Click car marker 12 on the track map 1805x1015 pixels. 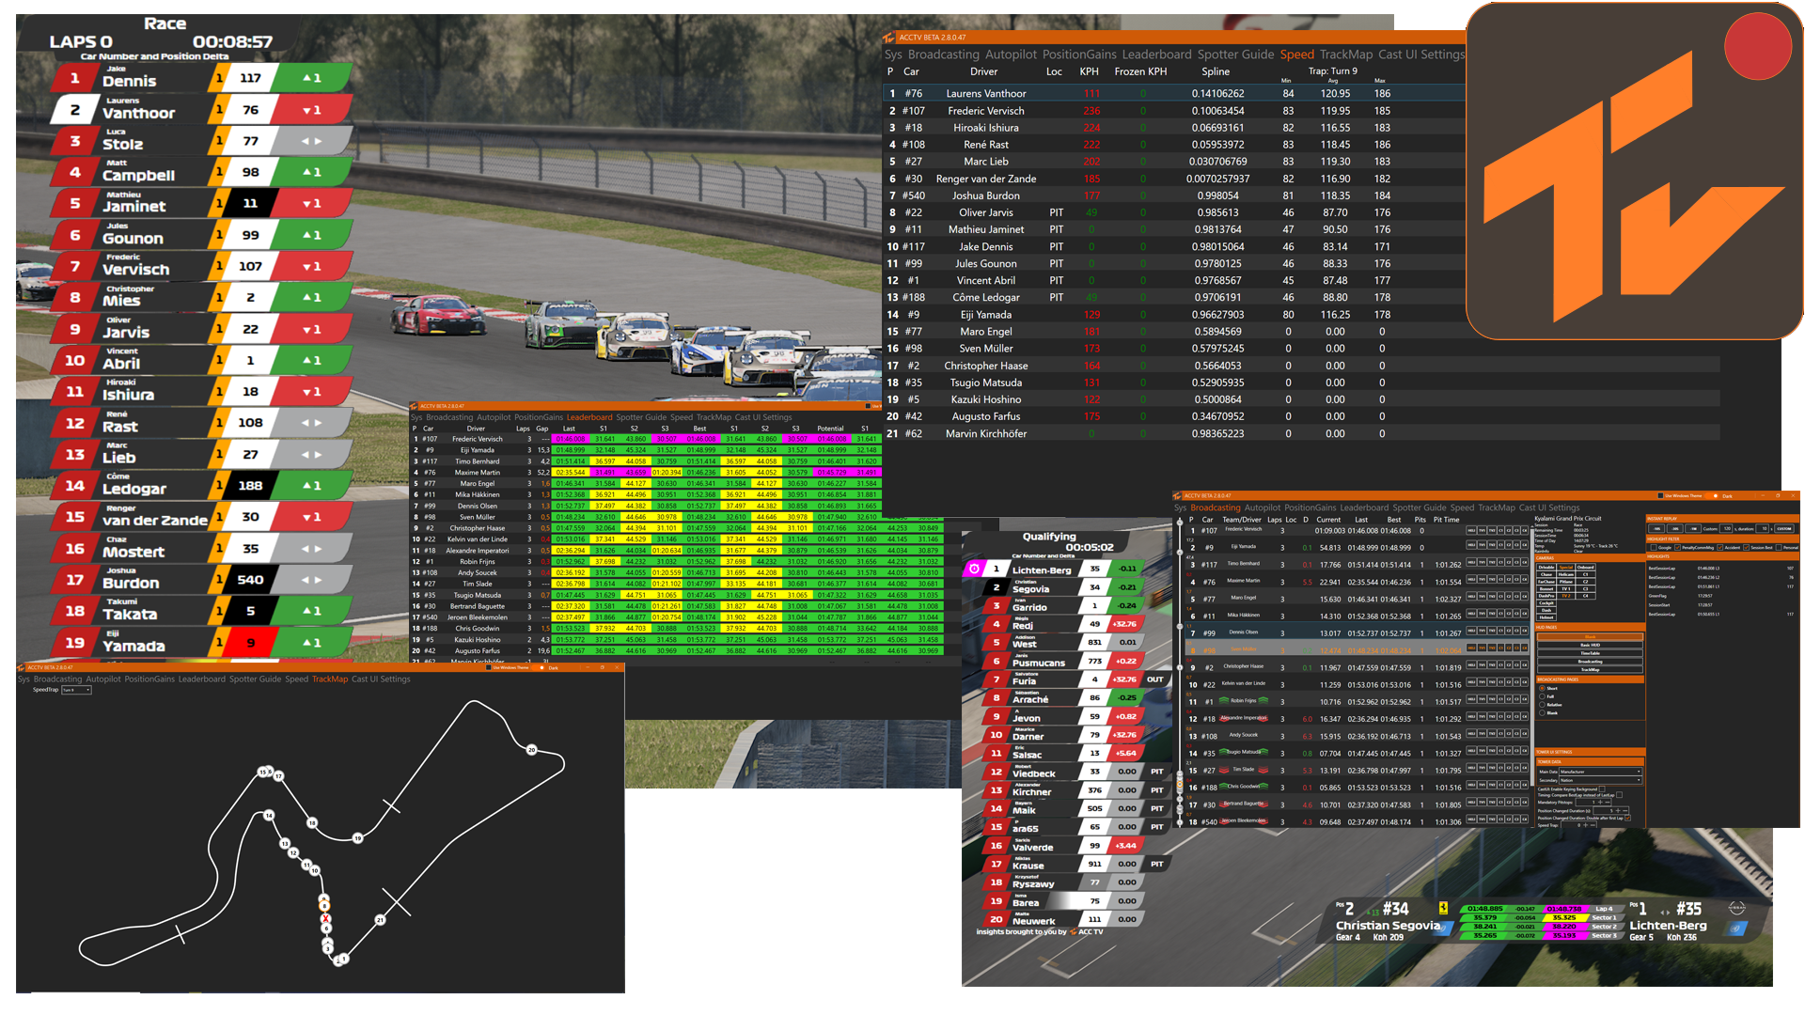tap(293, 853)
